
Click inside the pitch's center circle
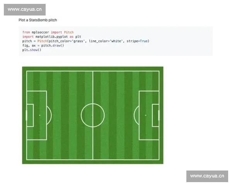pyautogui.click(x=93, y=115)
